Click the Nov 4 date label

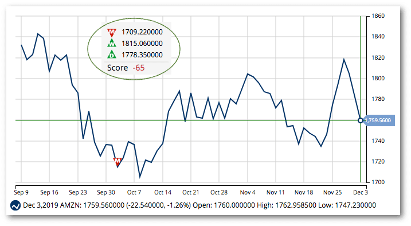point(248,192)
